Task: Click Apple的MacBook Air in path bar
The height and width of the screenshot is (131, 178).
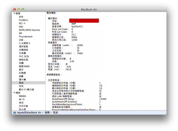Action: click(29, 113)
